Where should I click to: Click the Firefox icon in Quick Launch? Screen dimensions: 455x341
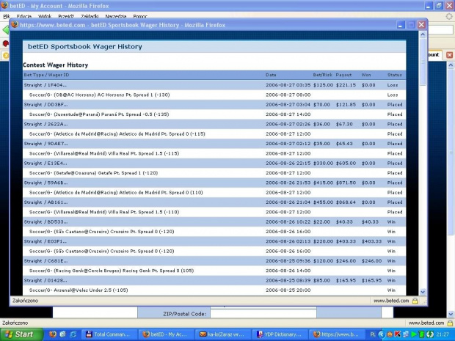pyautogui.click(x=52, y=334)
